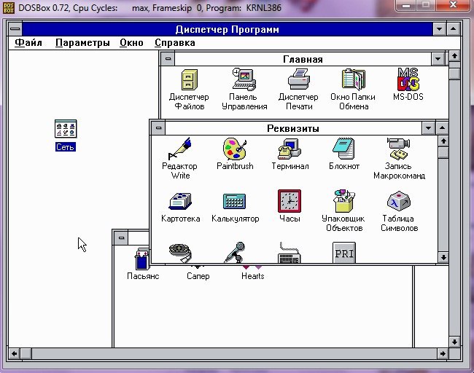Open Запись Макрокоманд camera icon
Screen dimensions: 474x373
pyautogui.click(x=399, y=149)
